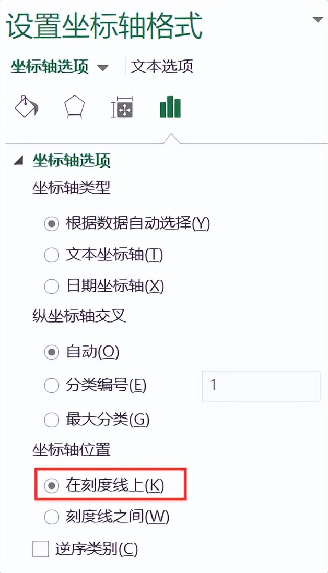Select 分类编号 radio option
This screenshot has height=573, width=328.
point(52,386)
